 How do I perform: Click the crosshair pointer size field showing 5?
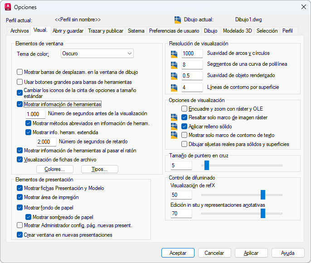(181, 166)
